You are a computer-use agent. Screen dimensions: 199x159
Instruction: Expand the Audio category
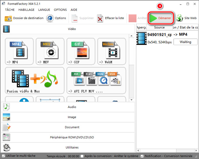pos(68,107)
